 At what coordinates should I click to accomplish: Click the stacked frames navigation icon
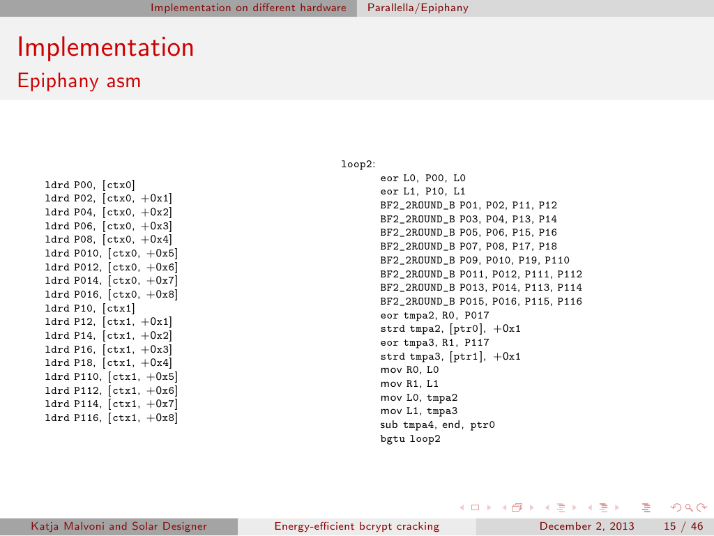tap(516, 507)
